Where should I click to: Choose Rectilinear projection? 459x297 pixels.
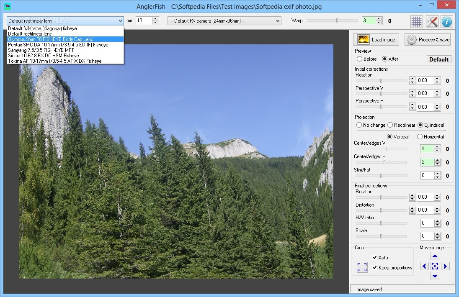(401, 125)
